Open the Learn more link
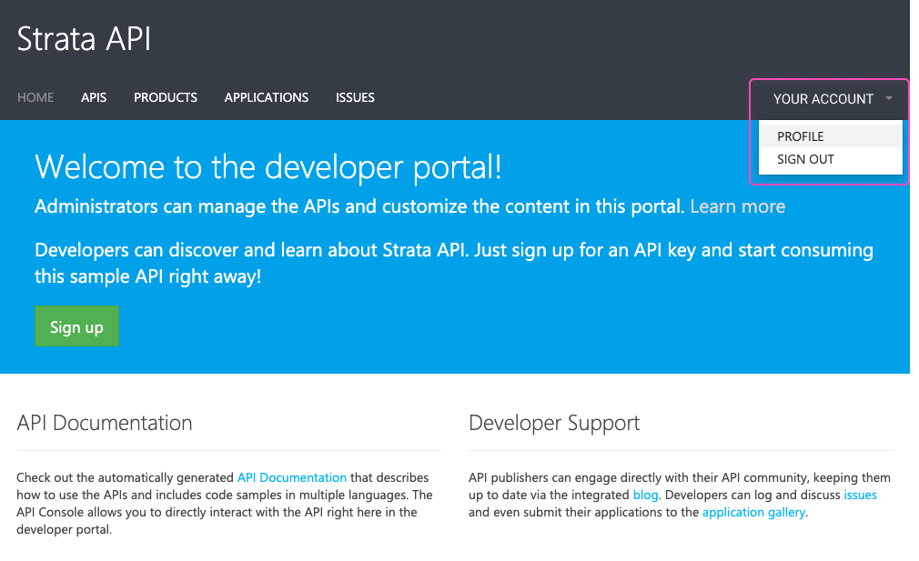The height and width of the screenshot is (561, 919). click(x=737, y=206)
